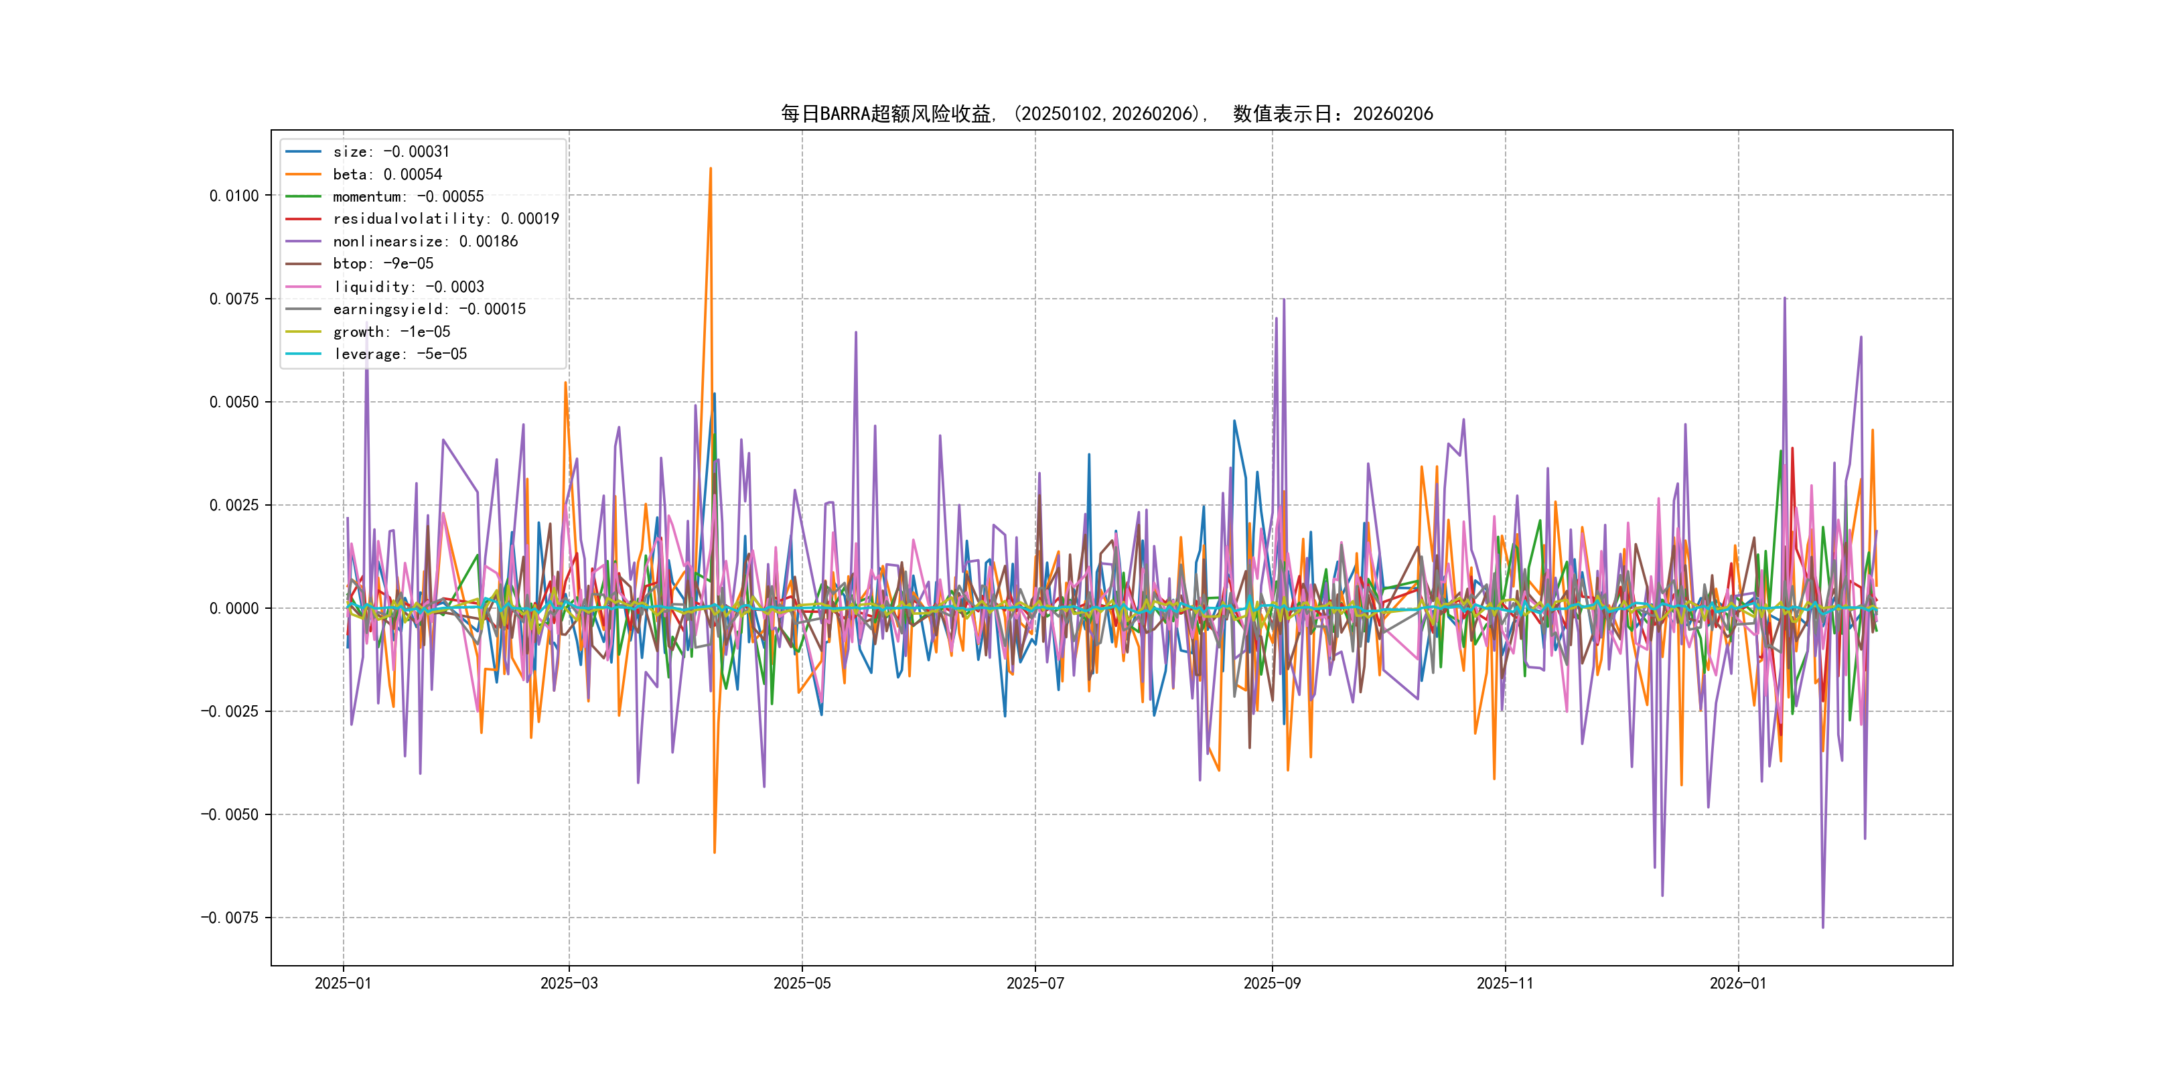Click the cyan leverage legend line swatch

pyautogui.click(x=303, y=354)
